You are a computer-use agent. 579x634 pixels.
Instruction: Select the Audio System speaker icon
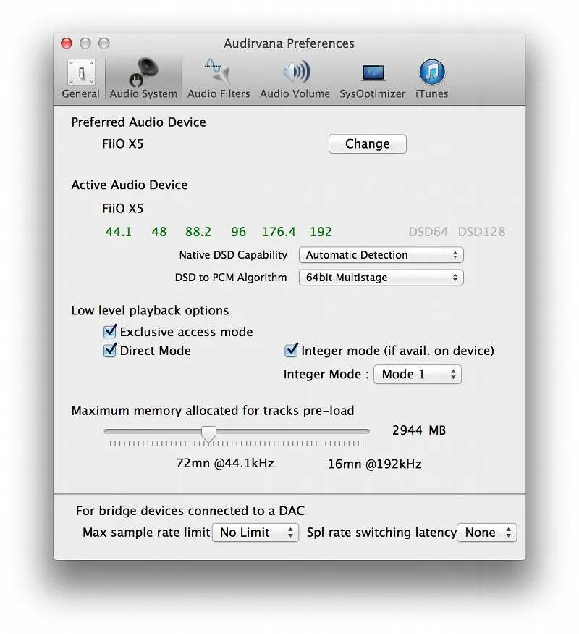143,72
